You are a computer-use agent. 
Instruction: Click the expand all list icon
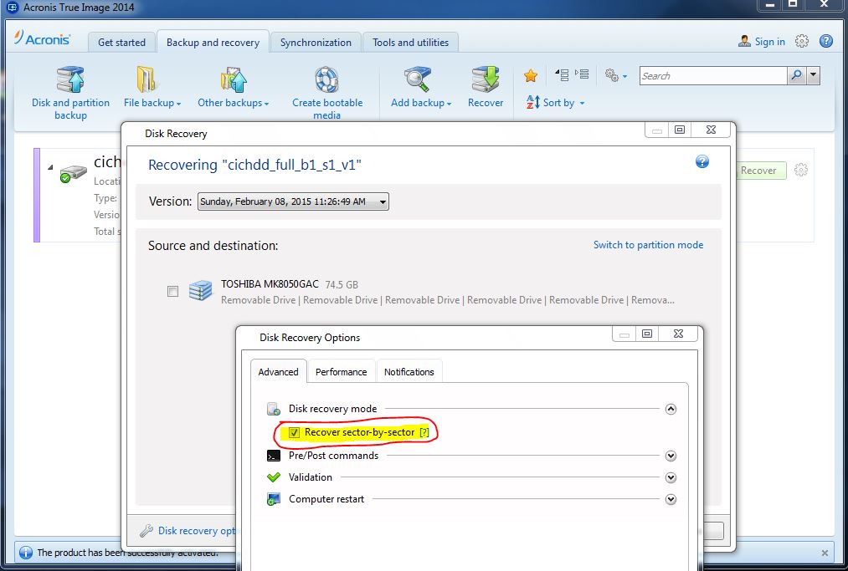click(582, 74)
